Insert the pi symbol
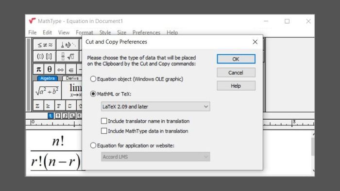Image resolution: width=340 pixels, height=191 pixels. (x=38, y=69)
